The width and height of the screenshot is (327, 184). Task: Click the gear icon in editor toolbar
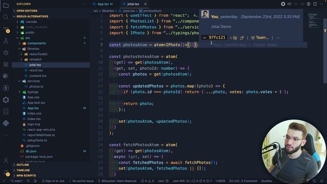coord(283,4)
